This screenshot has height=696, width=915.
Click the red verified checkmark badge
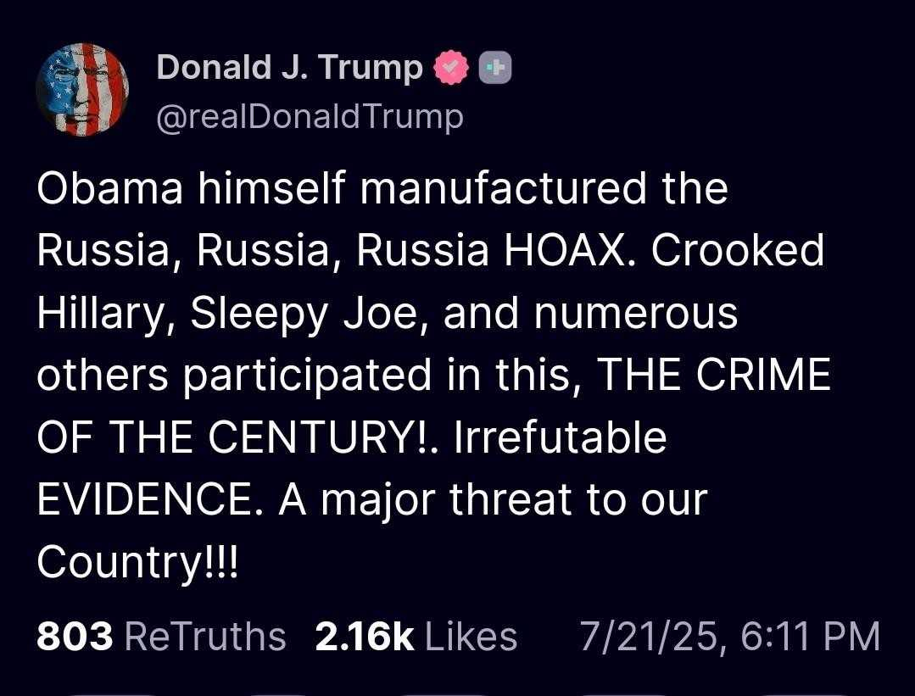coord(450,68)
